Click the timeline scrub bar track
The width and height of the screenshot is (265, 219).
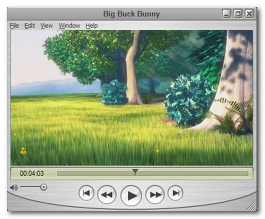153,174
